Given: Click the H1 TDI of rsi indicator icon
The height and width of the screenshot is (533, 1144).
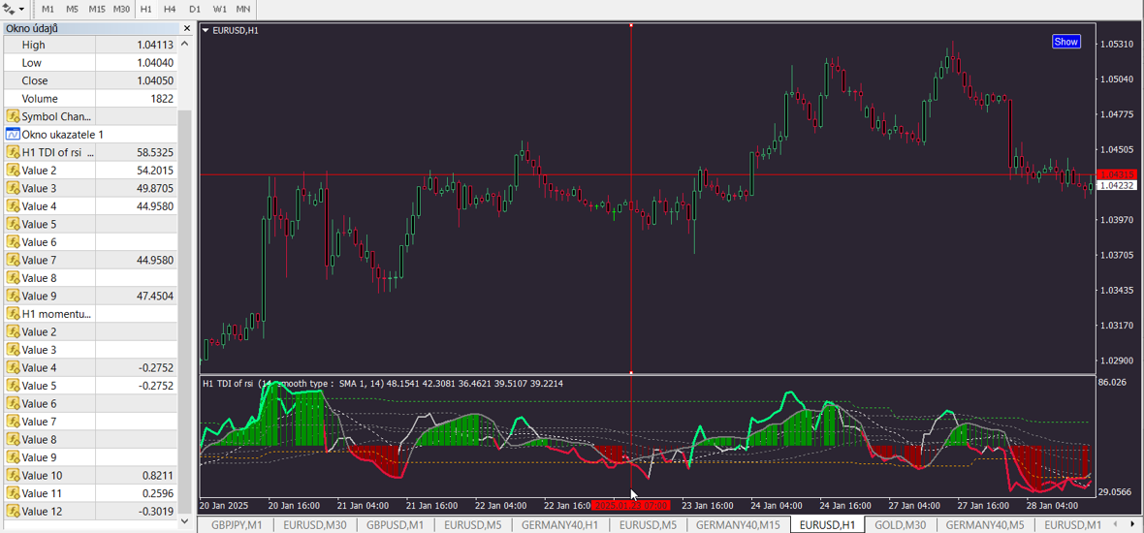Looking at the screenshot, I should click(x=13, y=152).
